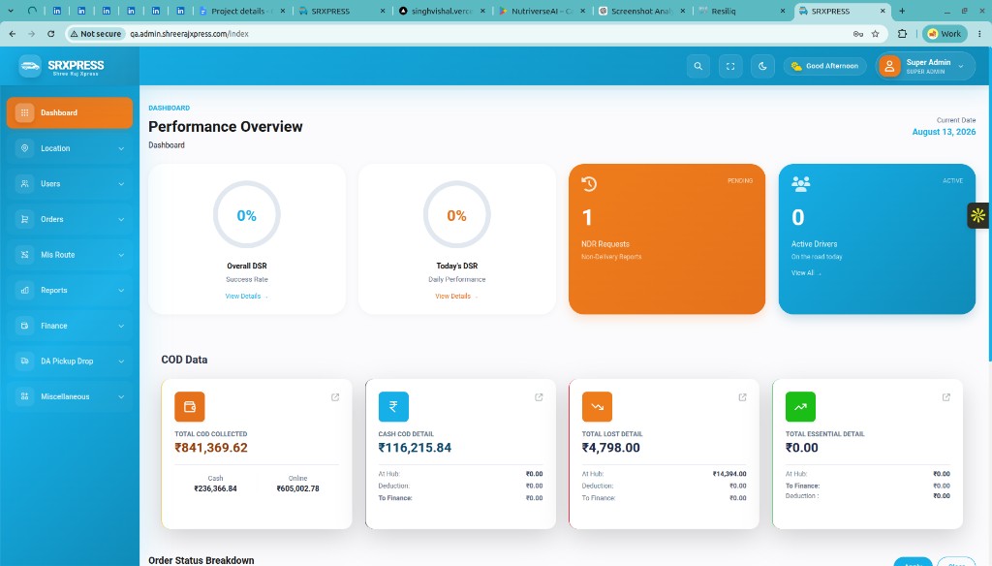Open a new browser tab

point(902,11)
